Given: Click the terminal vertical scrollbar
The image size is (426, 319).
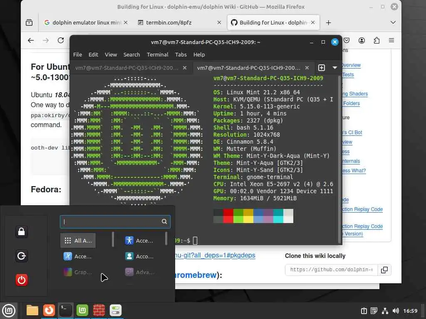Looking at the screenshot, I should click(x=339, y=159).
